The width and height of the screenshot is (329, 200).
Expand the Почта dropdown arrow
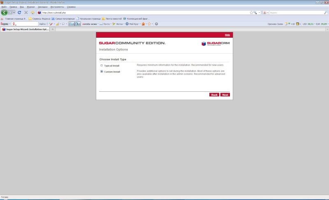click(x=111, y=24)
